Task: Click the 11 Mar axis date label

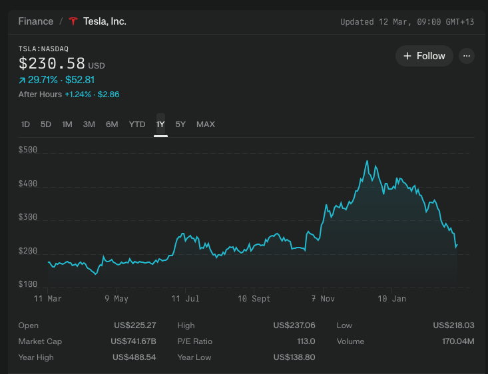Action: click(48, 299)
